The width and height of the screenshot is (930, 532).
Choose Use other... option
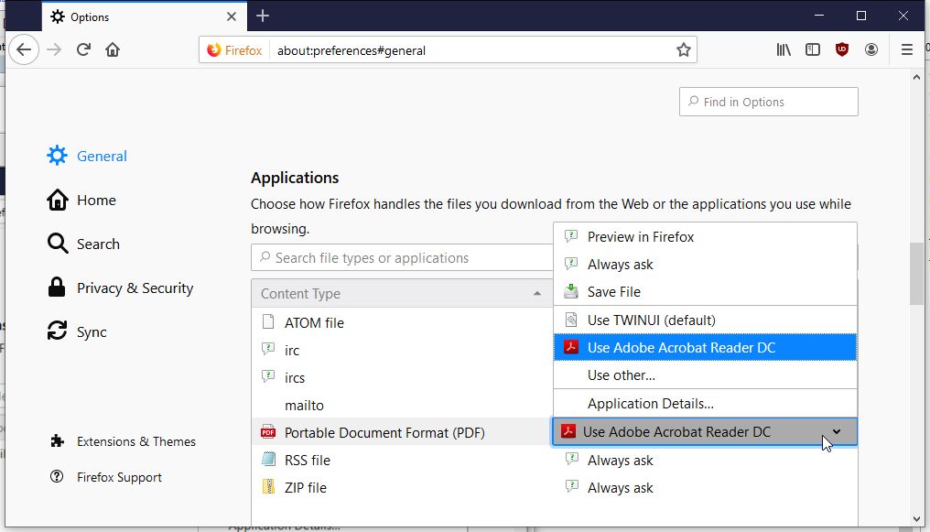click(705, 375)
